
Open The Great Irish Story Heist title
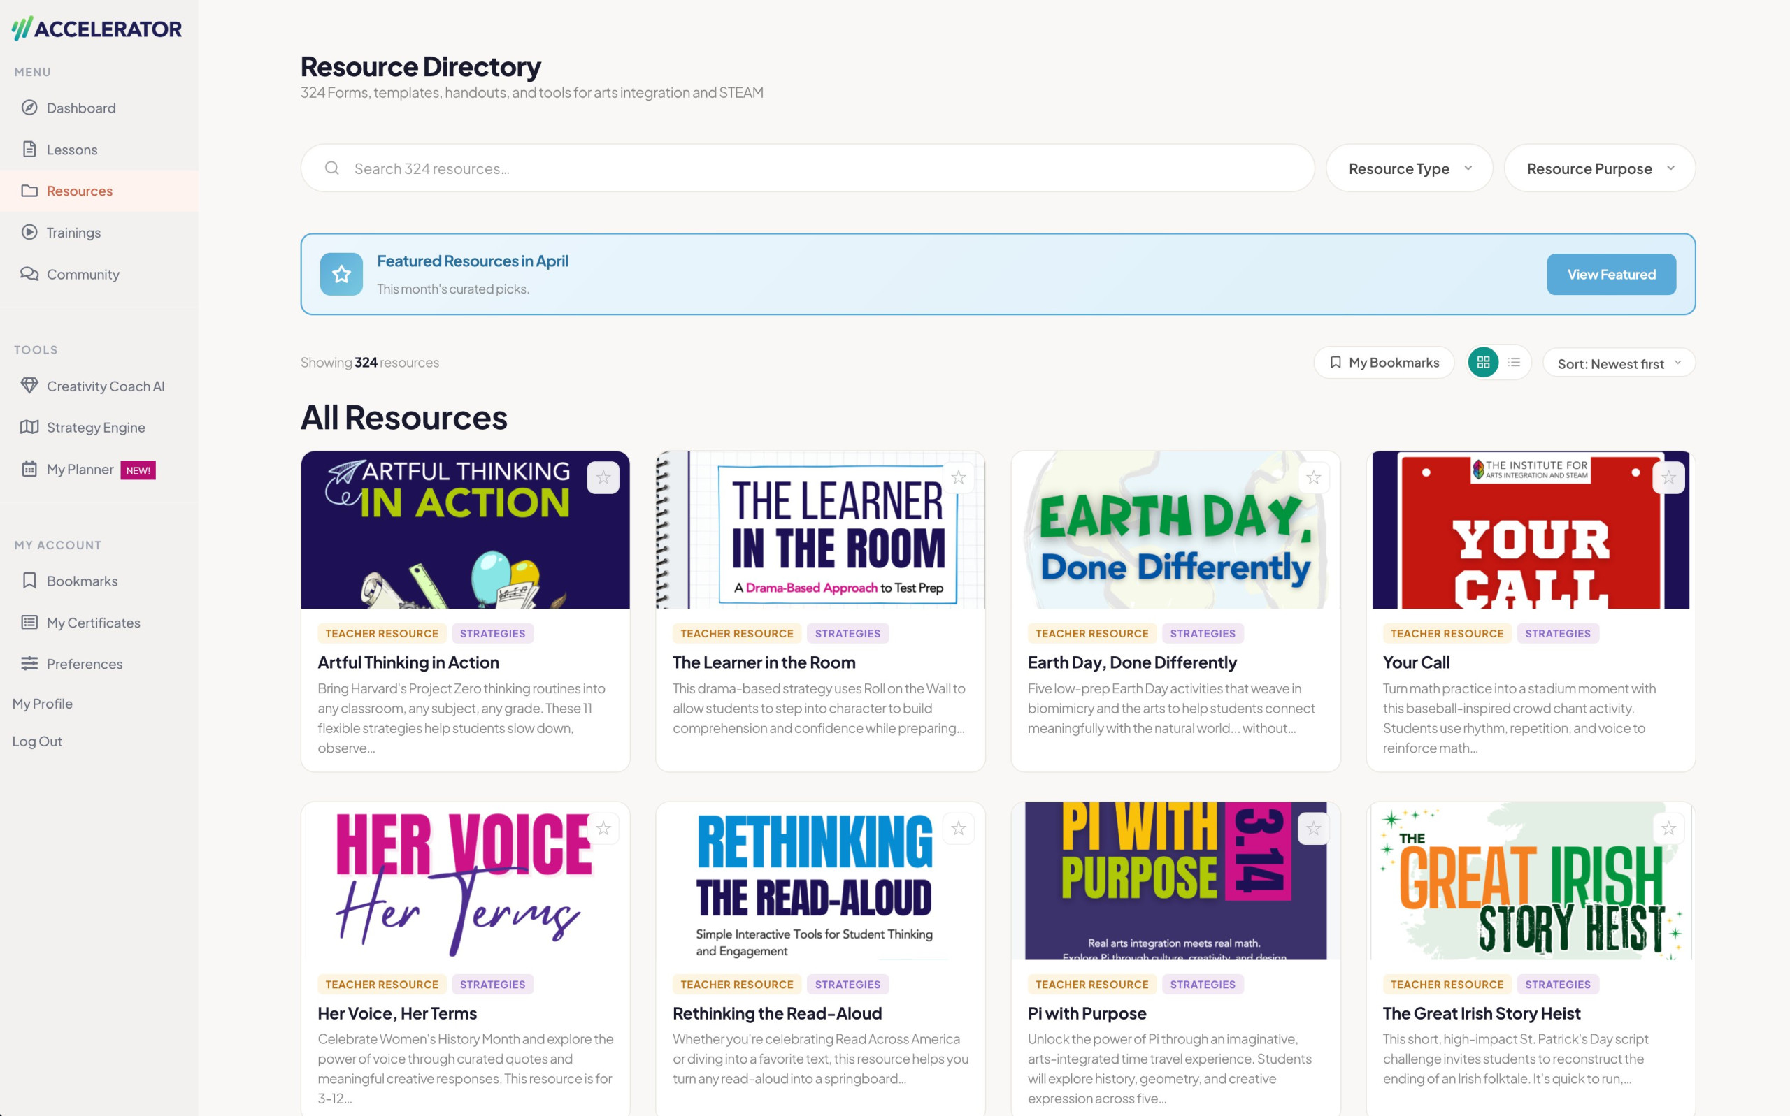coord(1482,1013)
